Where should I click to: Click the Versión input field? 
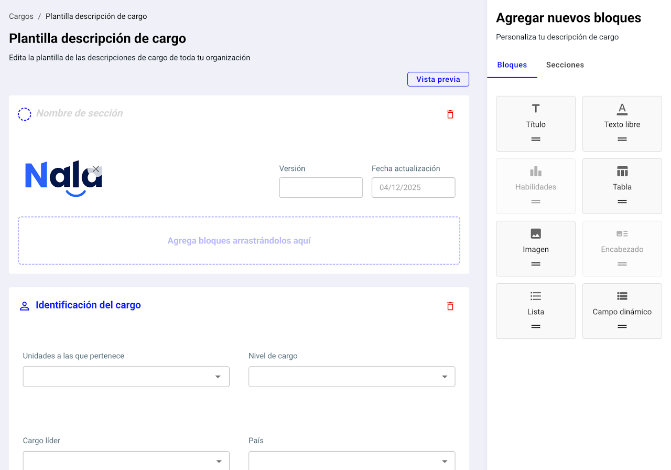320,187
